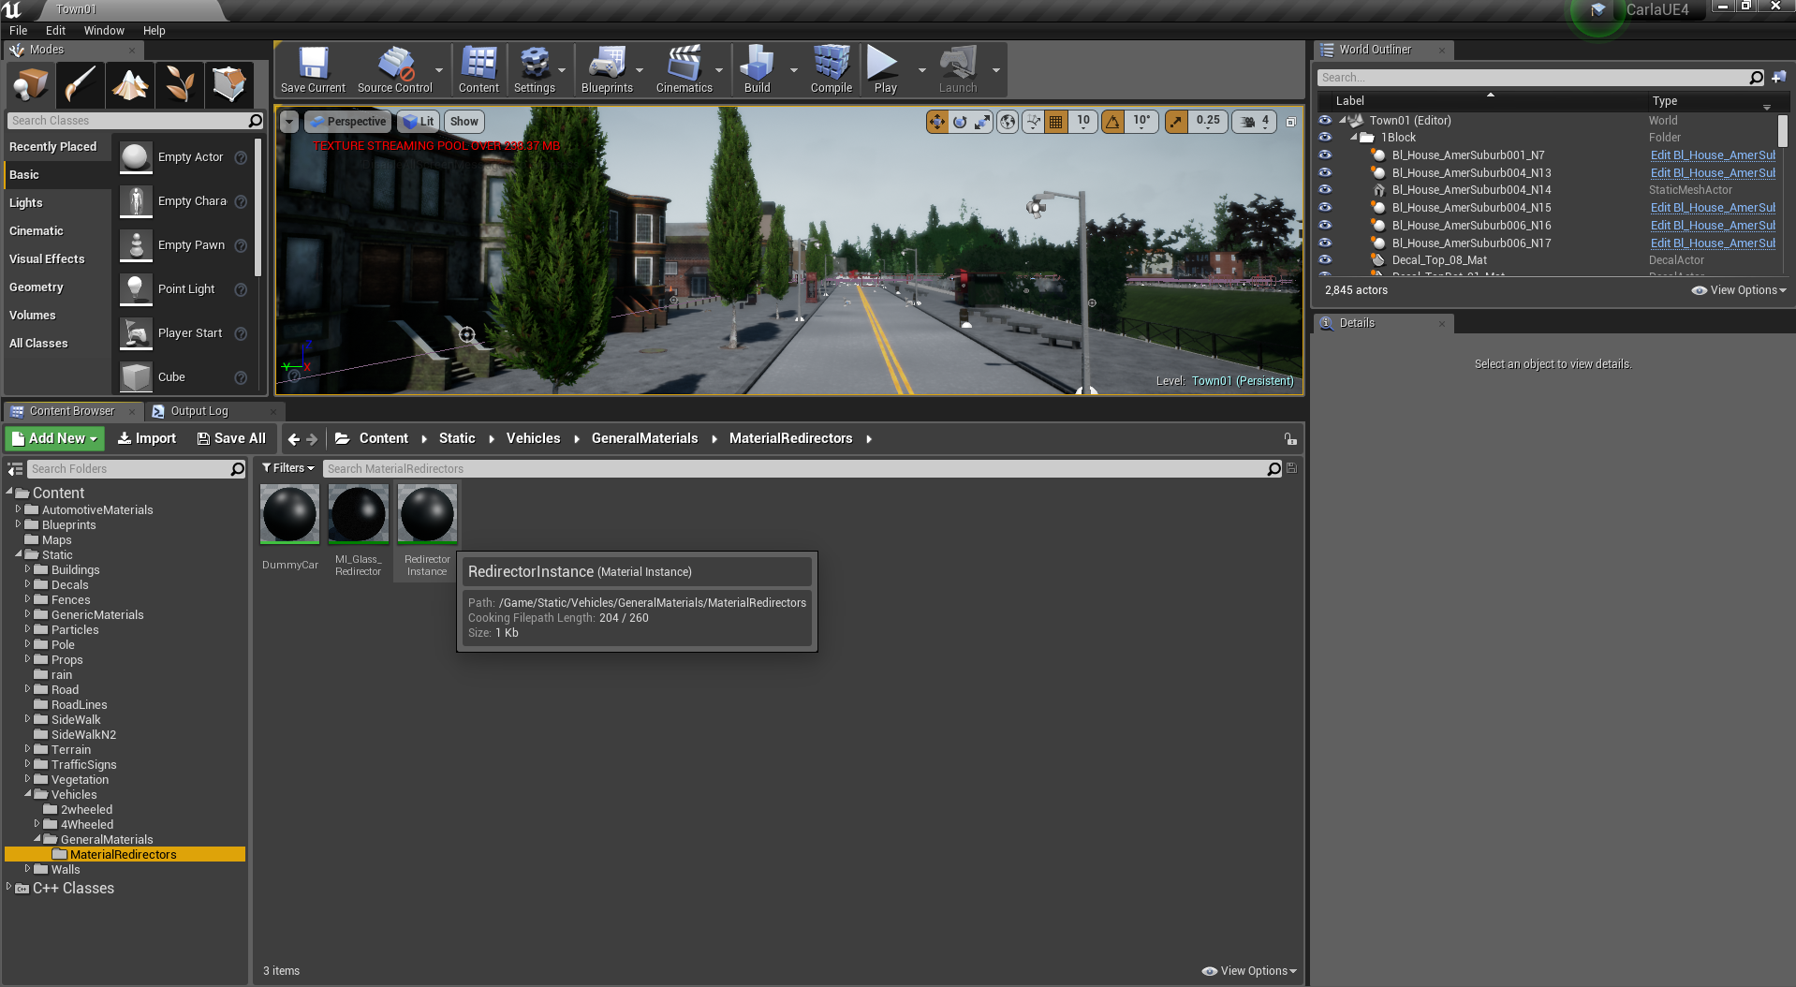Click the Import button

[x=147, y=438]
